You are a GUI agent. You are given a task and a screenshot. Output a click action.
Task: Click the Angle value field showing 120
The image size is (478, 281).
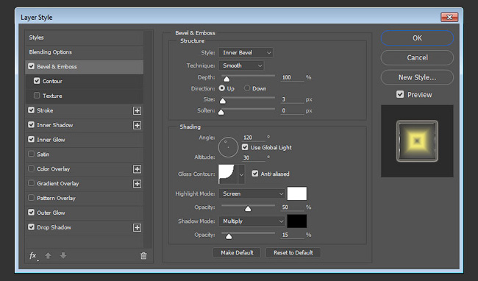tap(254, 138)
